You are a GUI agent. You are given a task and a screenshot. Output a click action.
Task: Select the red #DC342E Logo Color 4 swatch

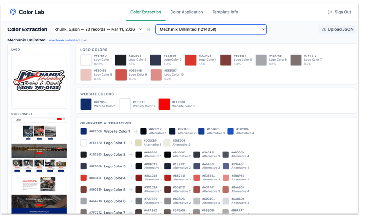click(x=191, y=60)
